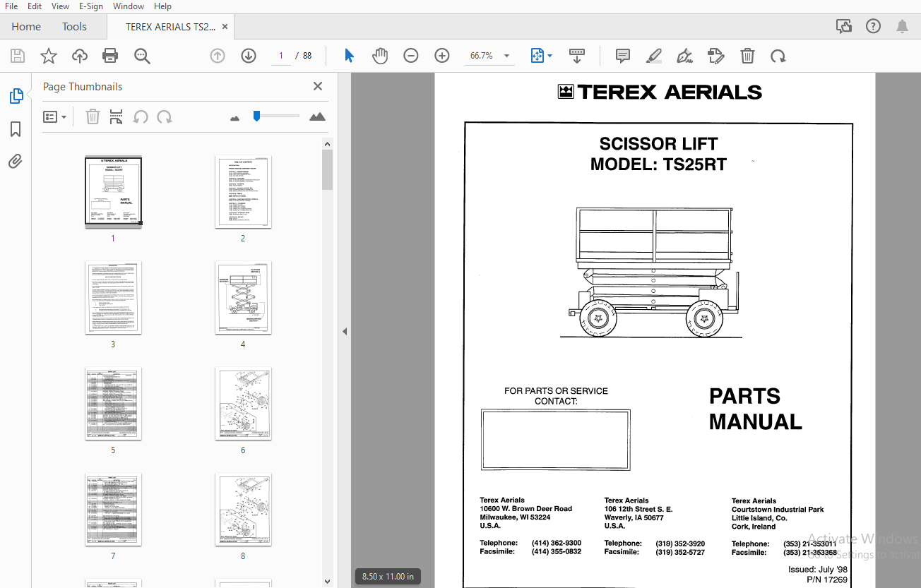Open the File menu
Viewport: 921px width, 588px height.
click(11, 6)
